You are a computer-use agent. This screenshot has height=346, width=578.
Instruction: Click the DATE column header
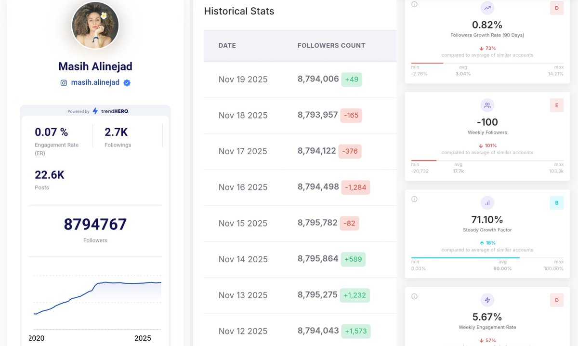point(227,45)
